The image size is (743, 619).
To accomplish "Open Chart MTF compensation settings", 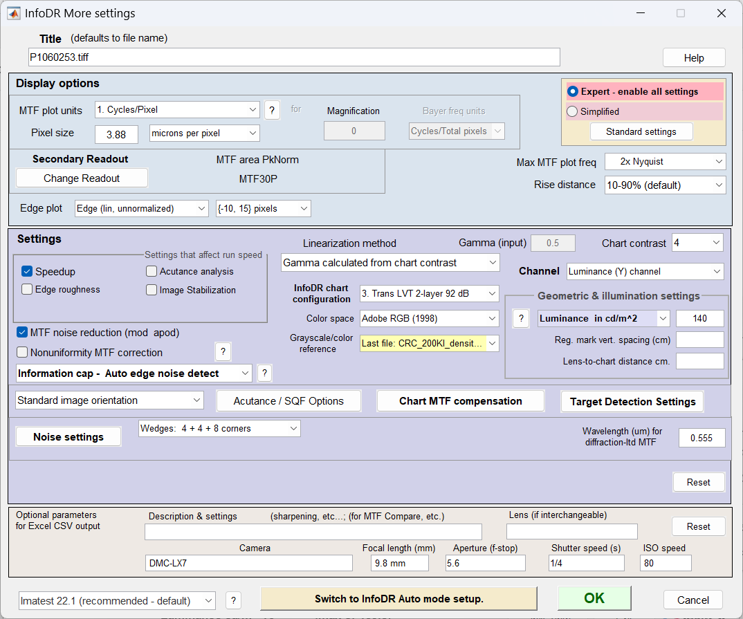I will pyautogui.click(x=460, y=401).
